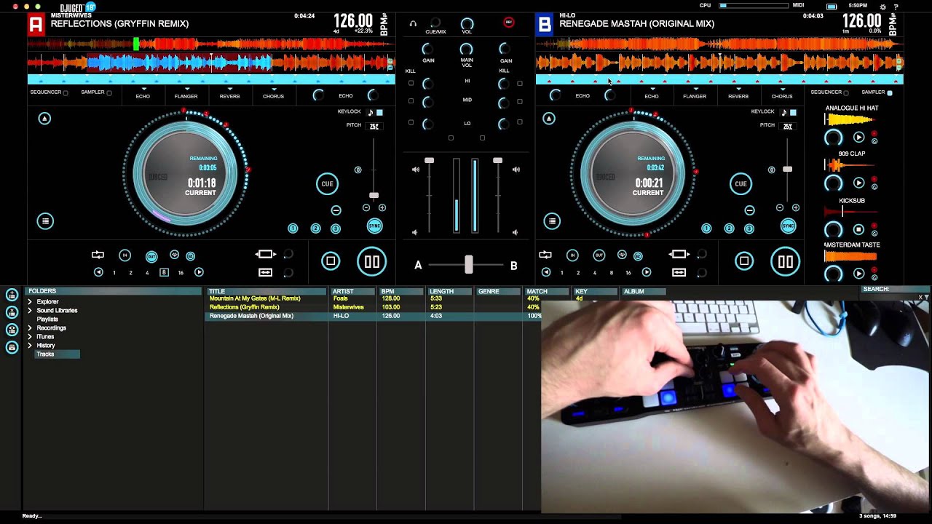Screen dimensions: 932x524
Task: Toggle the keylock square on Deck B
Action: click(x=793, y=112)
